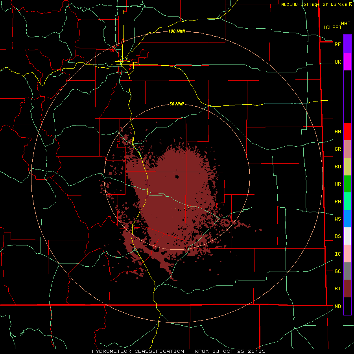Click the BI legend label

point(337,289)
